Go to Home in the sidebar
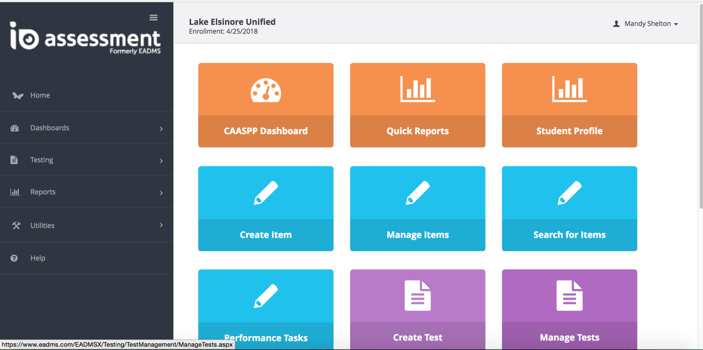The width and height of the screenshot is (703, 350). coord(40,95)
